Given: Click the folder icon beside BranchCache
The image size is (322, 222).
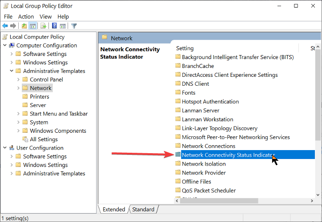Looking at the screenshot, I should coord(178,66).
